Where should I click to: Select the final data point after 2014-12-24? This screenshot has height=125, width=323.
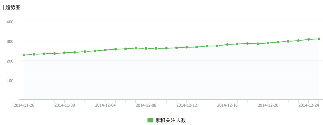[319, 39]
